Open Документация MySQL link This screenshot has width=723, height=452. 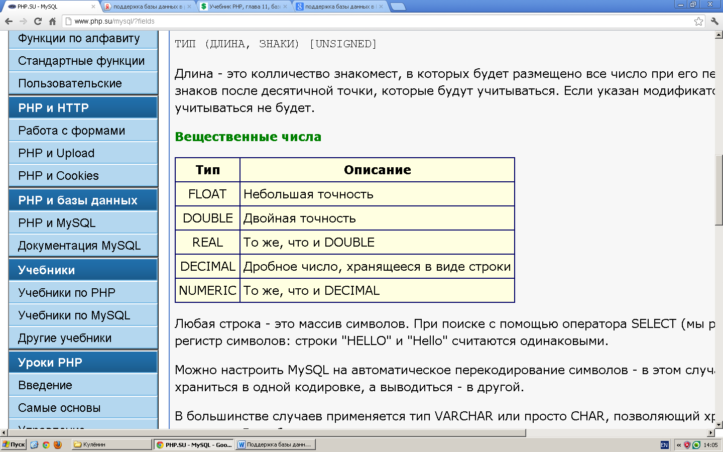pyautogui.click(x=83, y=246)
